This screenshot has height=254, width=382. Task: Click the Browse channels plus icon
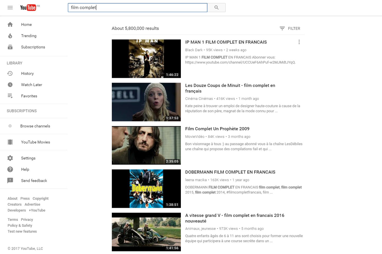coord(10,126)
